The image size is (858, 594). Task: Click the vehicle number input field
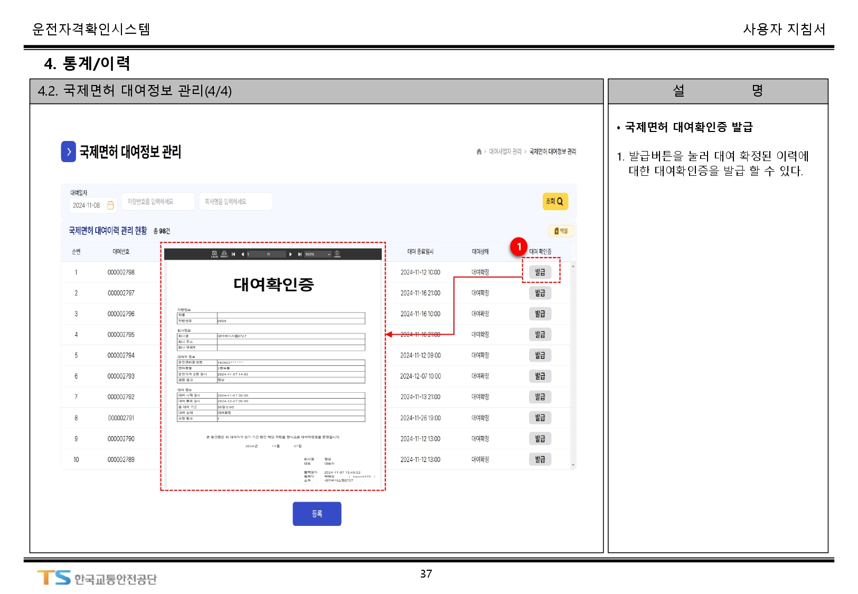(x=158, y=202)
